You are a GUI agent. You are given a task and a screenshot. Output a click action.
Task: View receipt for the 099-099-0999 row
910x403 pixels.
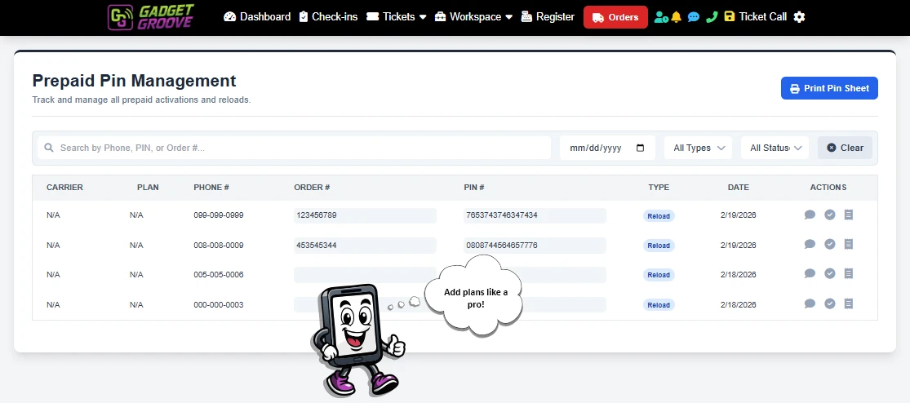849,215
